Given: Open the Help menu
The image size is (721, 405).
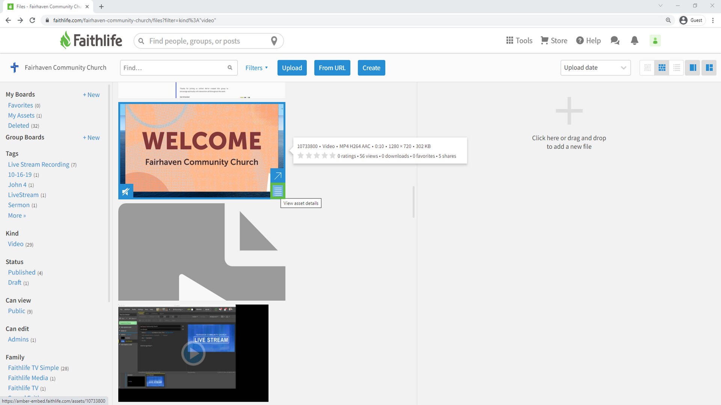Looking at the screenshot, I should coord(588,40).
